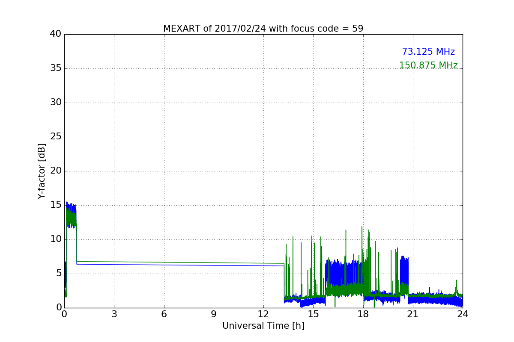Click the y-axis tick label 40
514x342 pixels.
point(56,34)
